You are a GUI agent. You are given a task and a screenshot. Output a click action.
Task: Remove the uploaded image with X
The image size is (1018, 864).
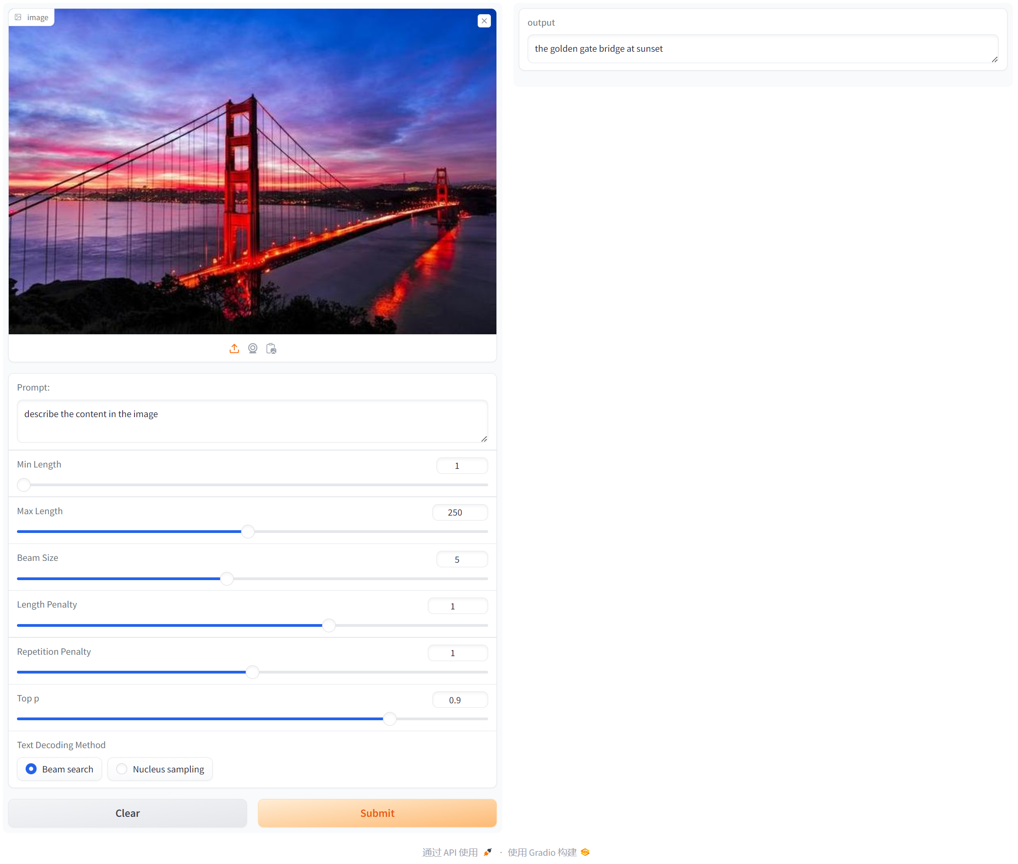coord(484,21)
